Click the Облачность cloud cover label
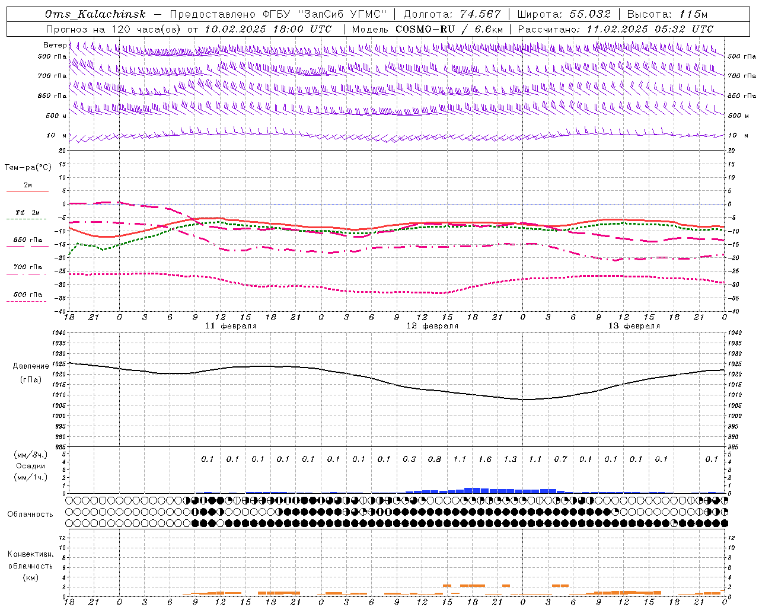 30,514
